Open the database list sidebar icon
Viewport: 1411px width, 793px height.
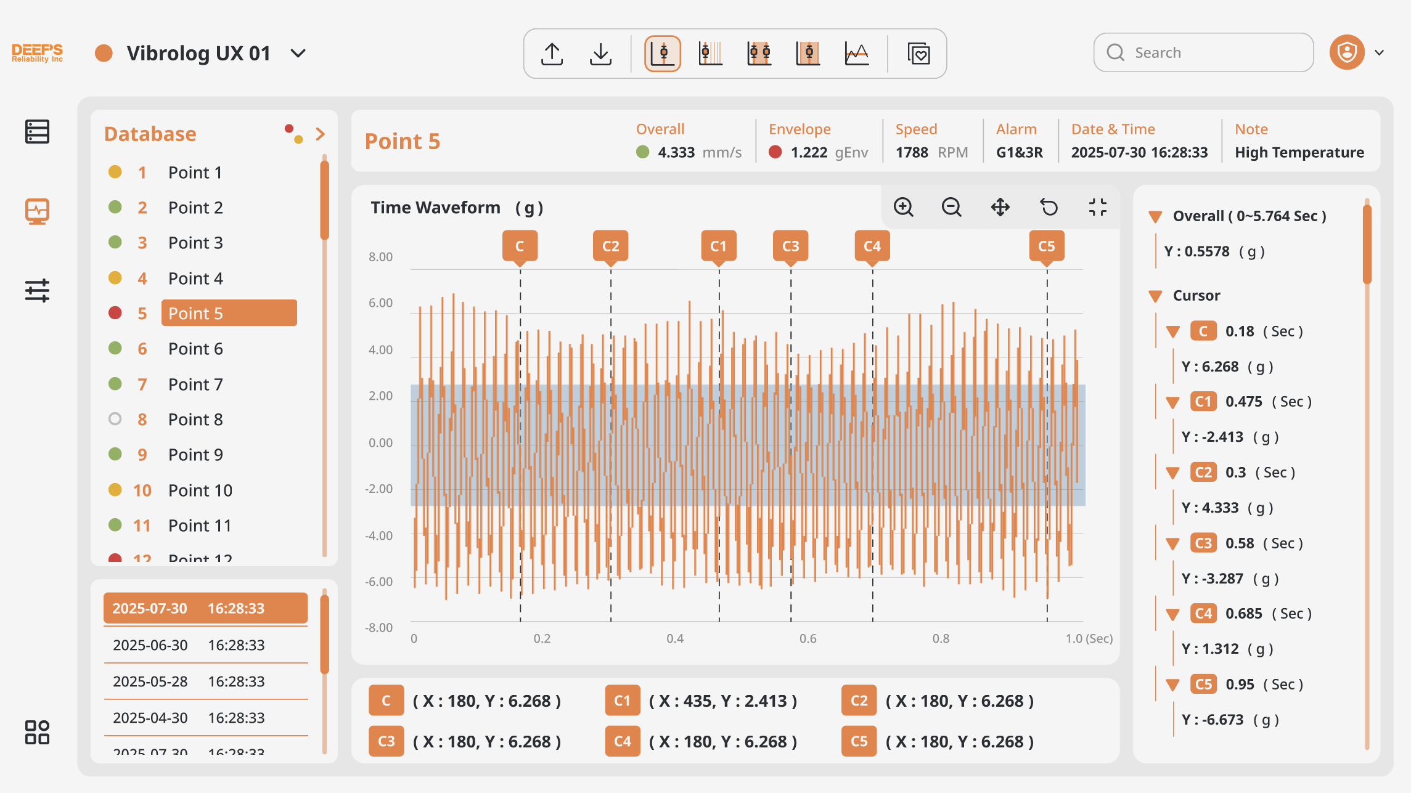38,131
